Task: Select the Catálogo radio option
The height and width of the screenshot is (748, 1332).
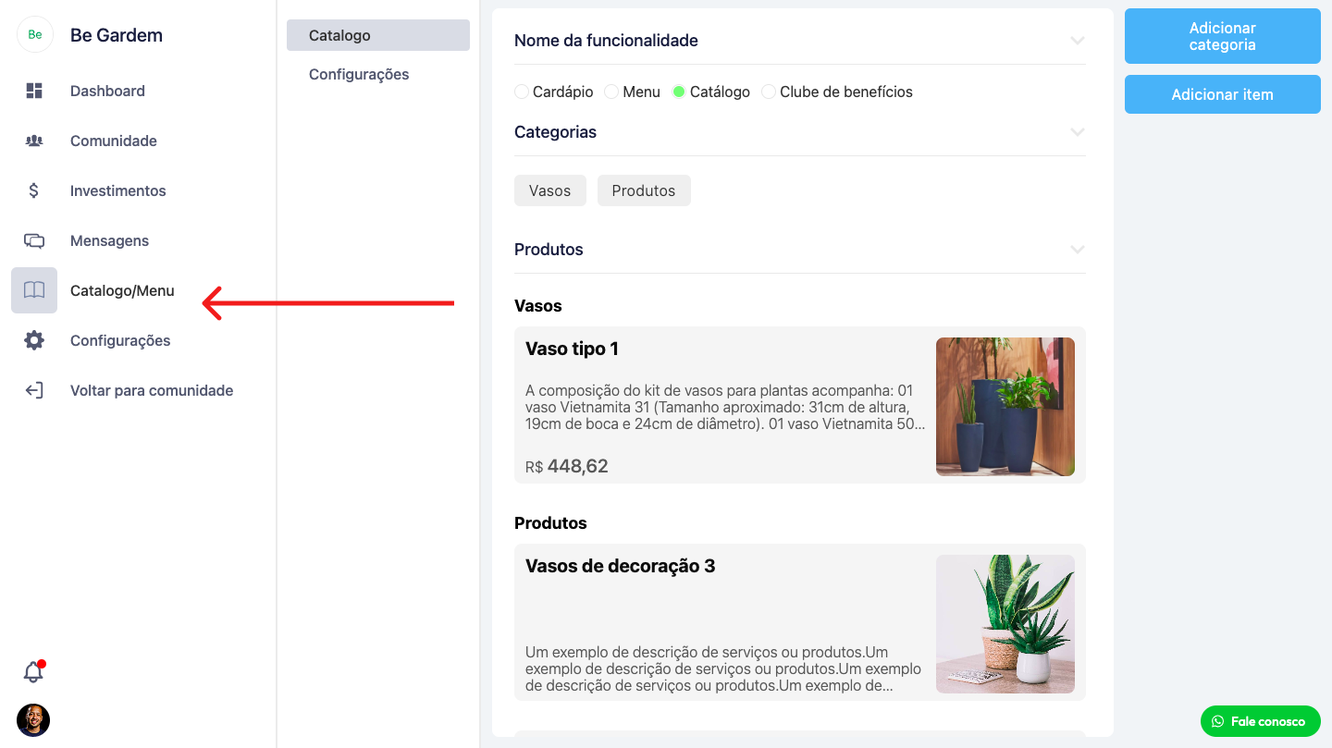Action: pos(679,92)
